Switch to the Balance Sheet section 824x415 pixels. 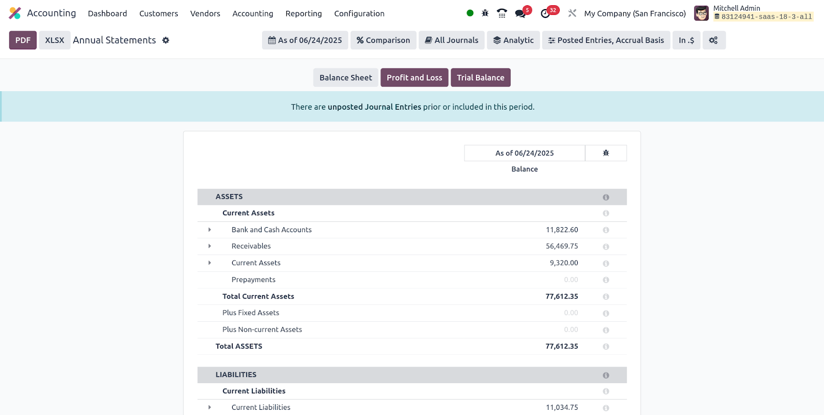pos(346,78)
